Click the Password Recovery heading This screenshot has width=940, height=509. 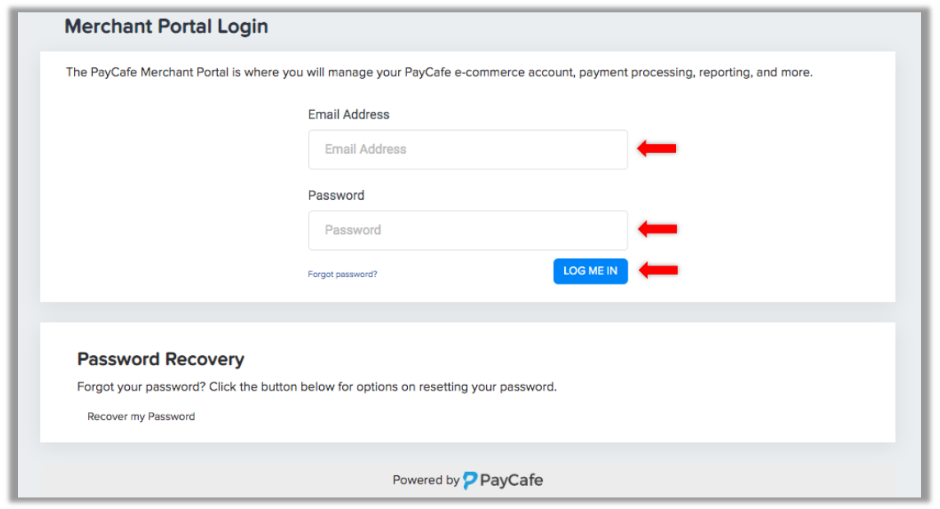[x=160, y=359]
